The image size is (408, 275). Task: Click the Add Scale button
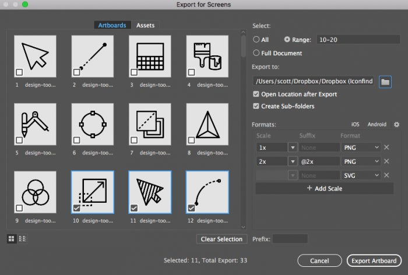pyautogui.click(x=325, y=188)
